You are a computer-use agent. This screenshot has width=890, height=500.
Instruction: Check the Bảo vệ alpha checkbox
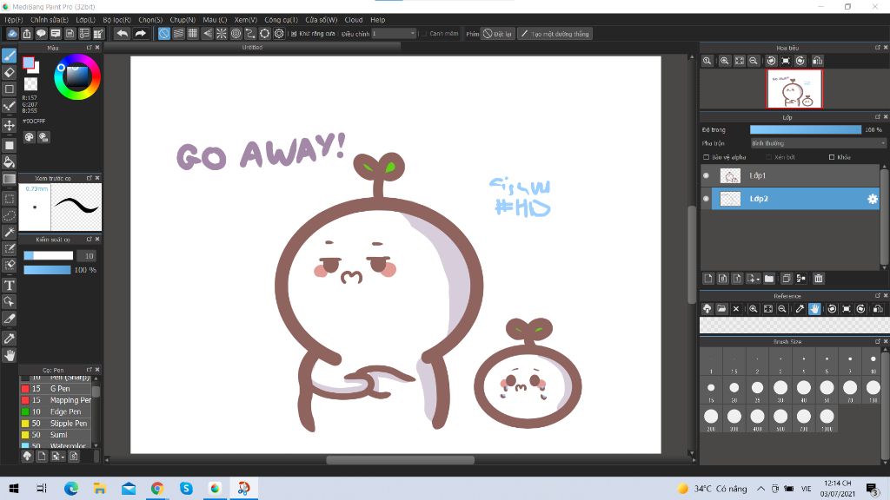pos(706,157)
